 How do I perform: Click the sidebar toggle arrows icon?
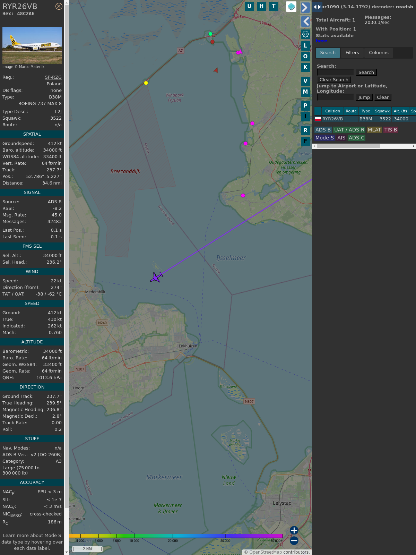click(317, 7)
